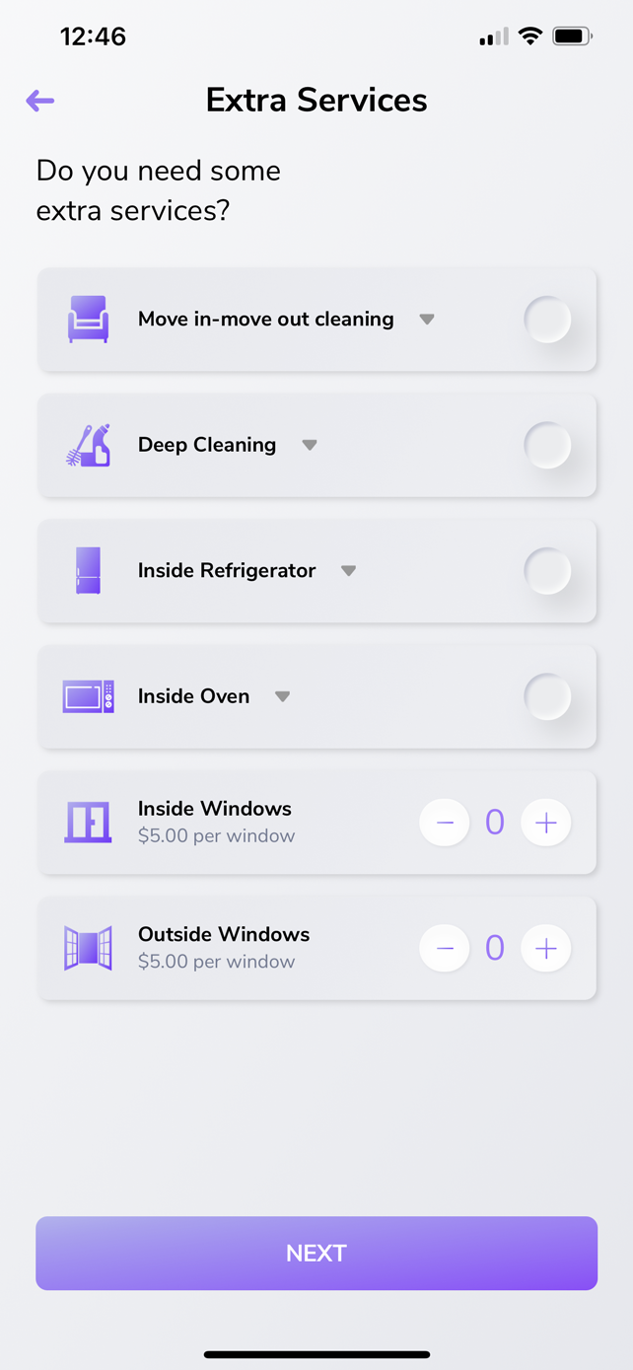Tap the Inside Windows icon
This screenshot has height=1370, width=633.
[88, 823]
